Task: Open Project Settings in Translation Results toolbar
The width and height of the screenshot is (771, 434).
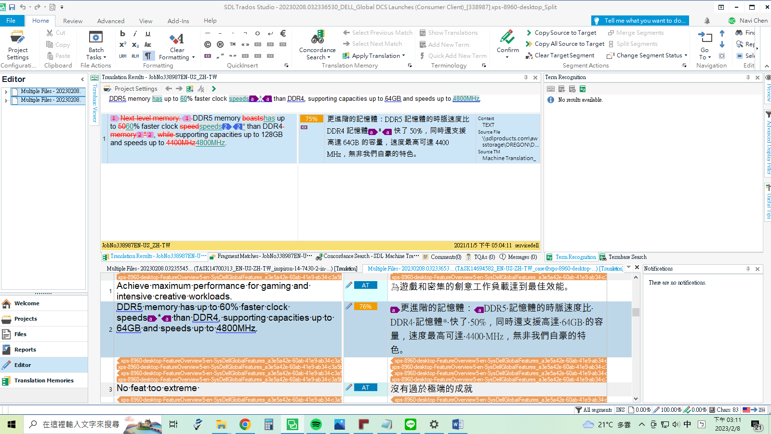Action: pyautogui.click(x=131, y=89)
